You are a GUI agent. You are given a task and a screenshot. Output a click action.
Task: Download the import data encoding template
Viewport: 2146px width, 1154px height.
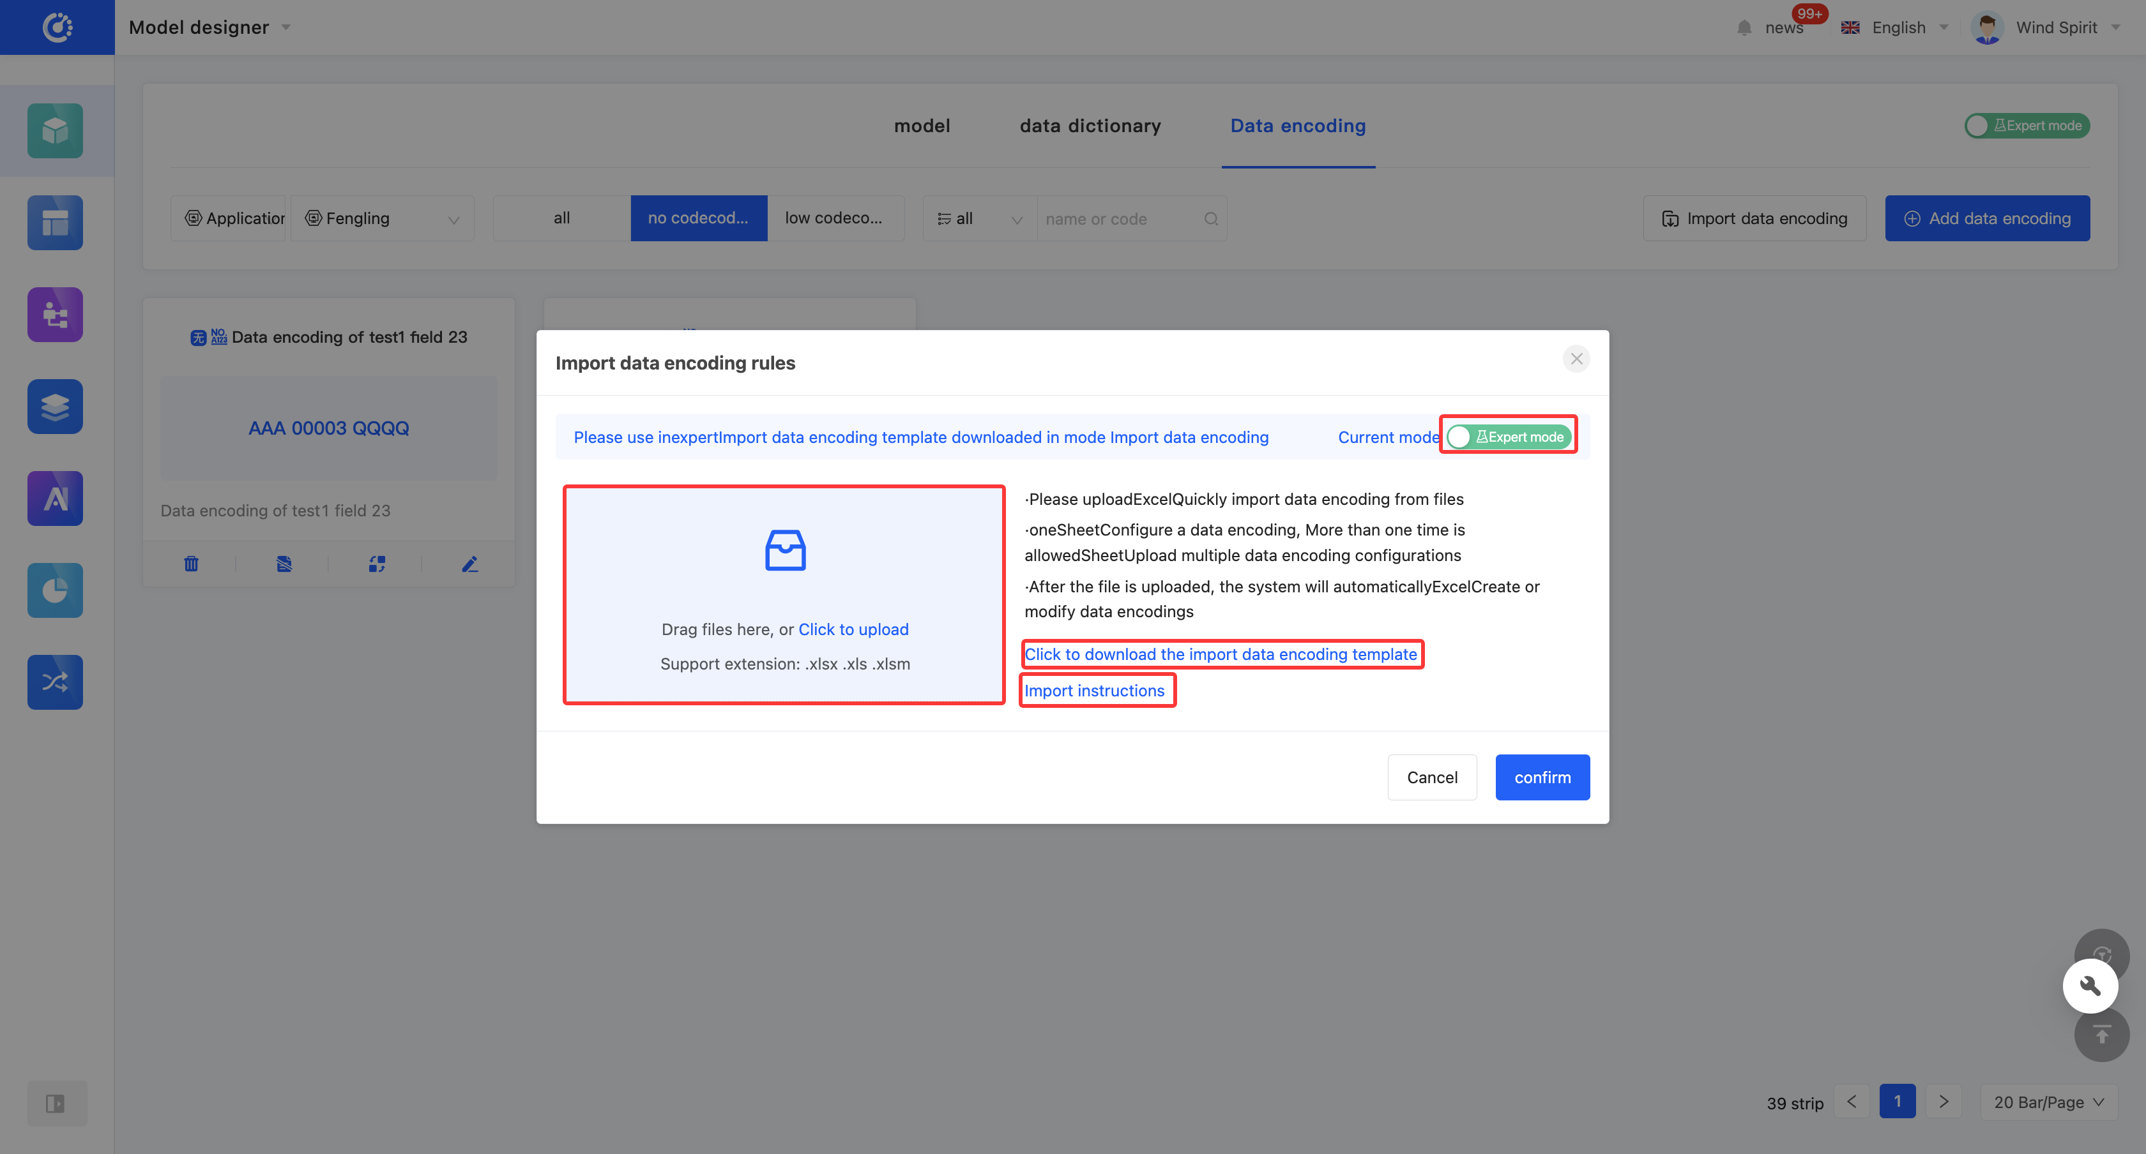(1221, 654)
